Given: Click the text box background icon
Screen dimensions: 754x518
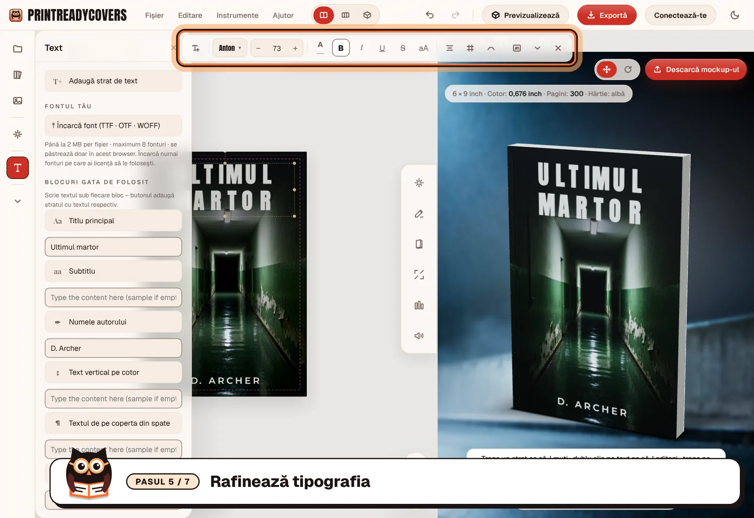Looking at the screenshot, I should (517, 48).
